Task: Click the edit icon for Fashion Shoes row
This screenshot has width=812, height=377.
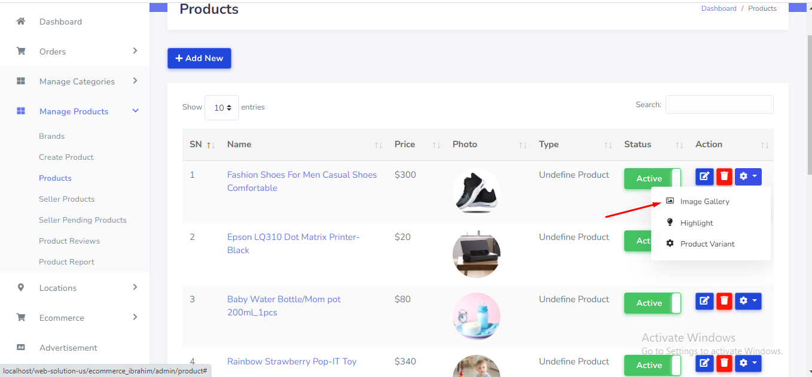Action: pyautogui.click(x=704, y=177)
